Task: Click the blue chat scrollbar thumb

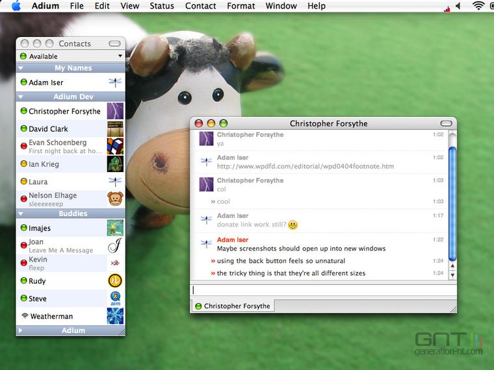Action: pyautogui.click(x=452, y=204)
